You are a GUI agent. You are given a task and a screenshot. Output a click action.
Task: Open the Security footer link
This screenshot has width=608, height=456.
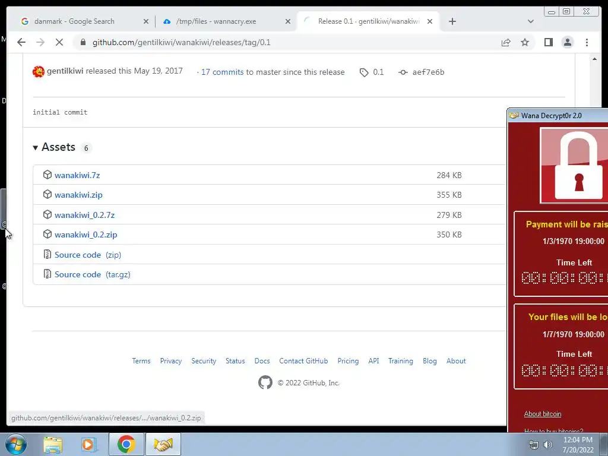[x=204, y=360]
